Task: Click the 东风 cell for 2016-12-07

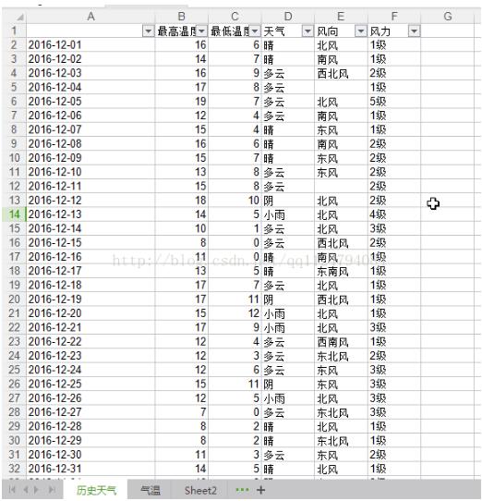Action: [x=341, y=129]
